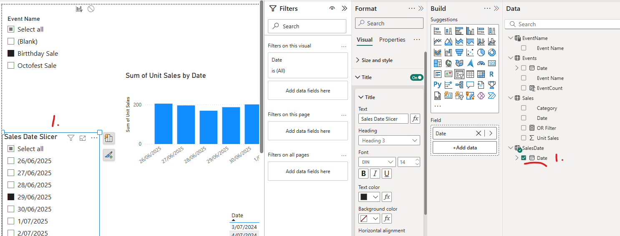This screenshot has width=620, height=236.
Task: Choose the Slicer visual icon
Action: pos(459,74)
